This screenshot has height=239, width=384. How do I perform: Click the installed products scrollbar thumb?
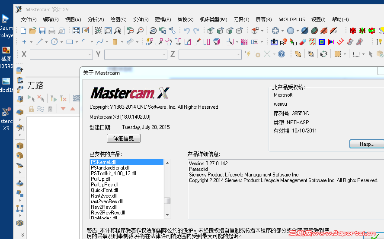click(167, 201)
